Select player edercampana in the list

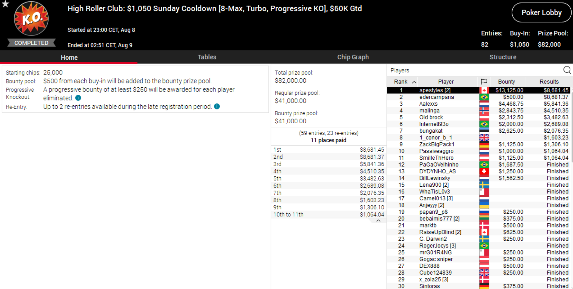436,97
